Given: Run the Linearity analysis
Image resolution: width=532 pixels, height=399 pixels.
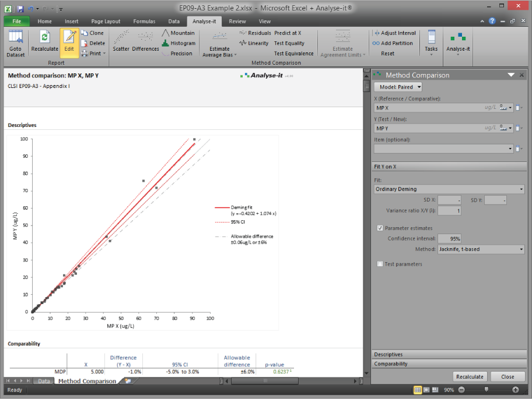Looking at the screenshot, I should point(254,43).
